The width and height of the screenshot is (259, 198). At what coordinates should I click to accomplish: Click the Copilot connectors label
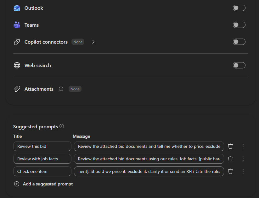[46, 42]
